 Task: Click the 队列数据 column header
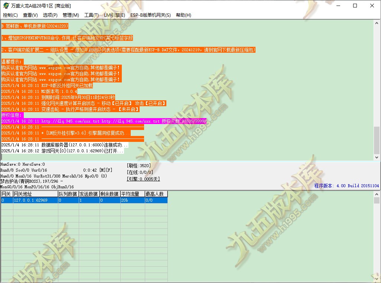pyautogui.click(x=68, y=194)
